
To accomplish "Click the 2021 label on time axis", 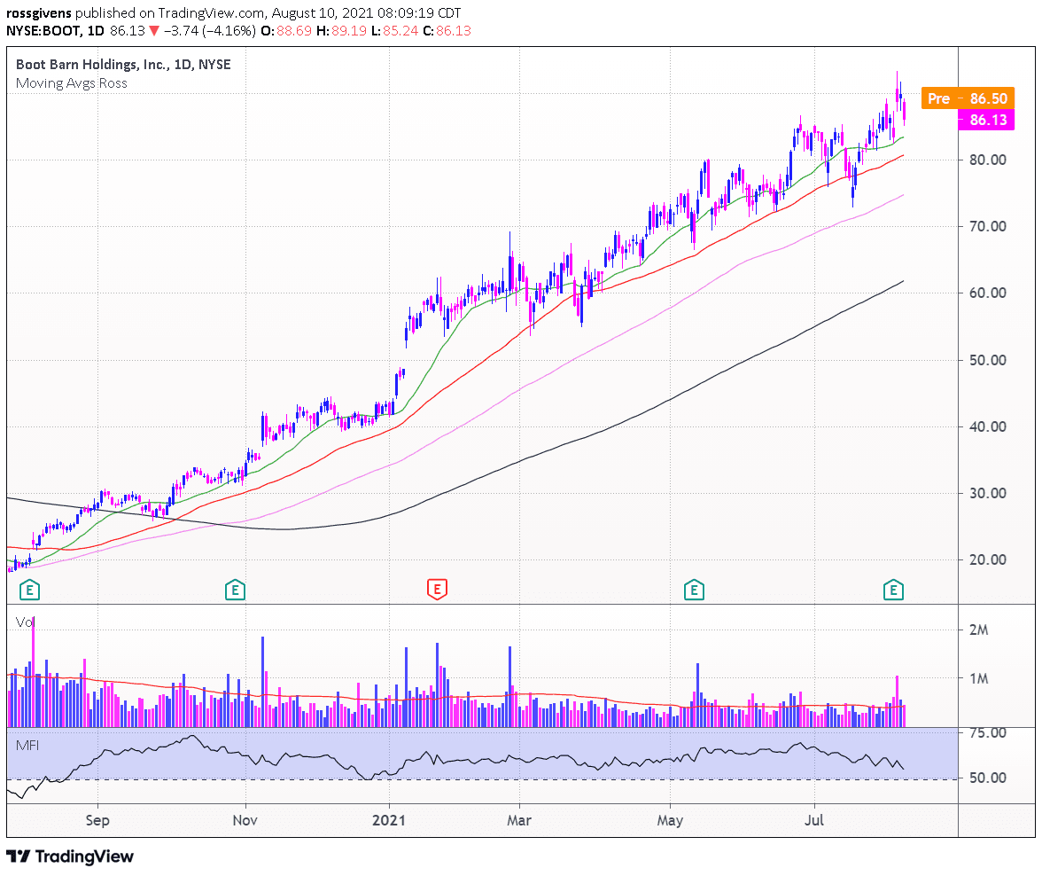I will [x=390, y=821].
